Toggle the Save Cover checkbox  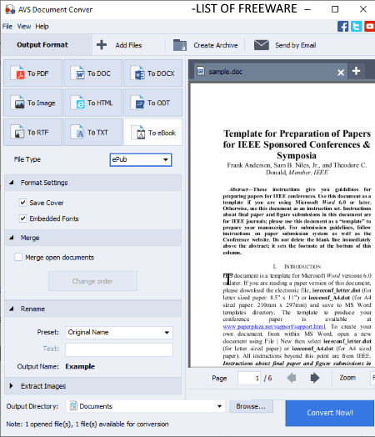(22, 203)
